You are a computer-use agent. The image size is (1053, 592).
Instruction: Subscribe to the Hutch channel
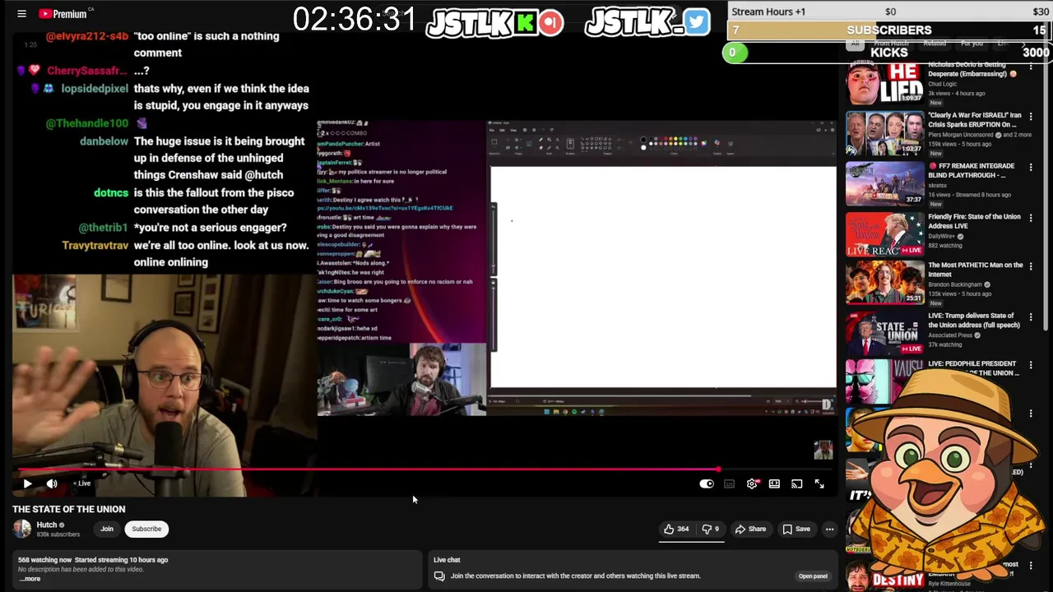(x=146, y=529)
